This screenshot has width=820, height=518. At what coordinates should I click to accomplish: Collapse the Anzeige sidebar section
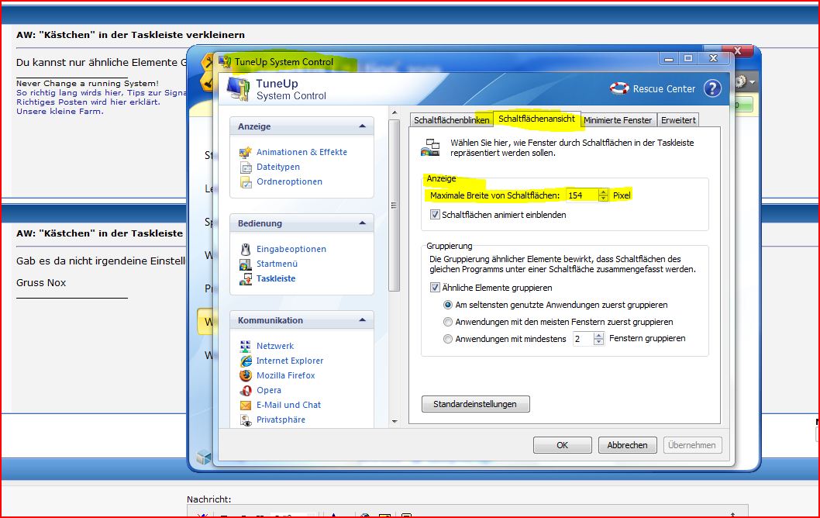362,126
